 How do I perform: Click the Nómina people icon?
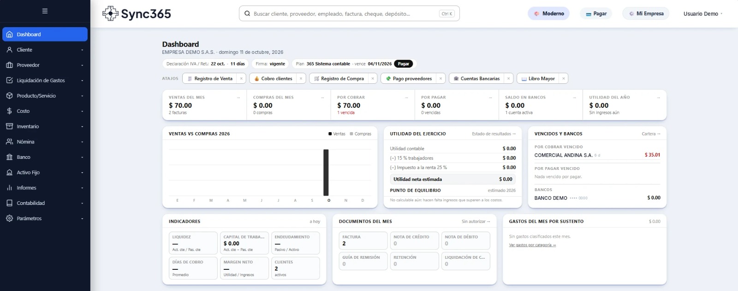click(x=9, y=142)
